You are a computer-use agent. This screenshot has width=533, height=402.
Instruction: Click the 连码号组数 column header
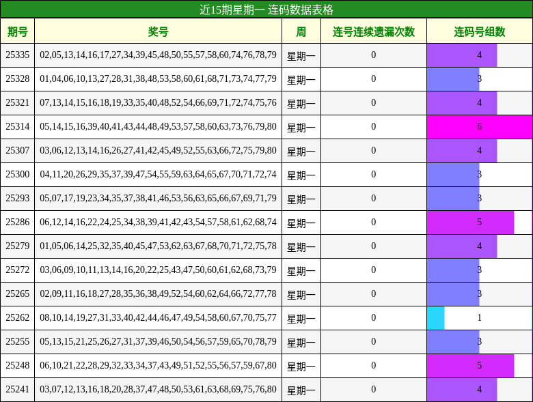tap(480, 31)
